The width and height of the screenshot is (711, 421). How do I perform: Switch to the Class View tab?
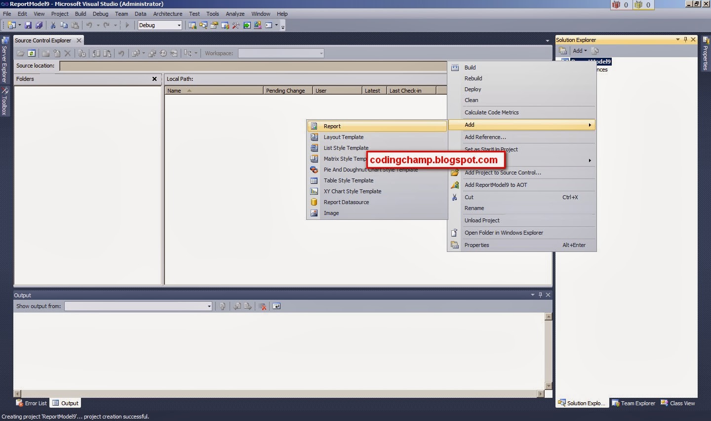tap(678, 403)
